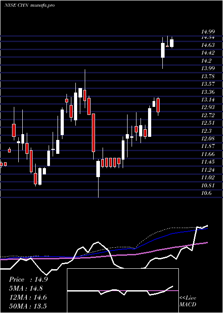The height and width of the screenshot is (313, 223).
Task: Click the 12.93 price axis label
Action: [208, 107]
